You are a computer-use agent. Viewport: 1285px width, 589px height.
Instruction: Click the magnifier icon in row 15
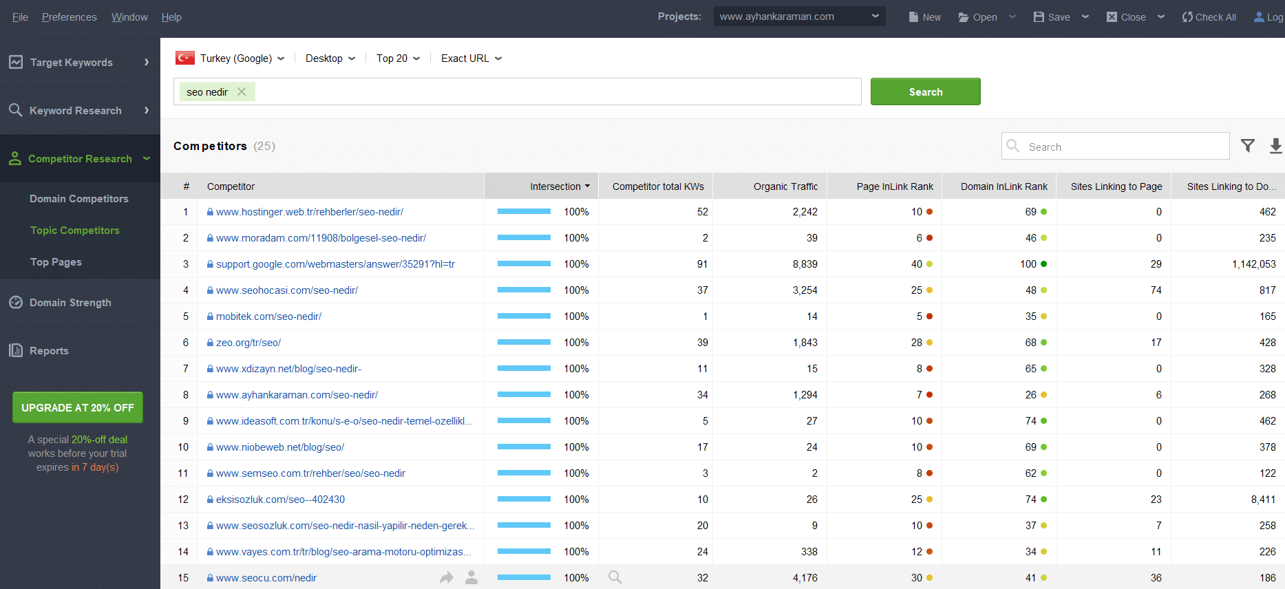(615, 577)
